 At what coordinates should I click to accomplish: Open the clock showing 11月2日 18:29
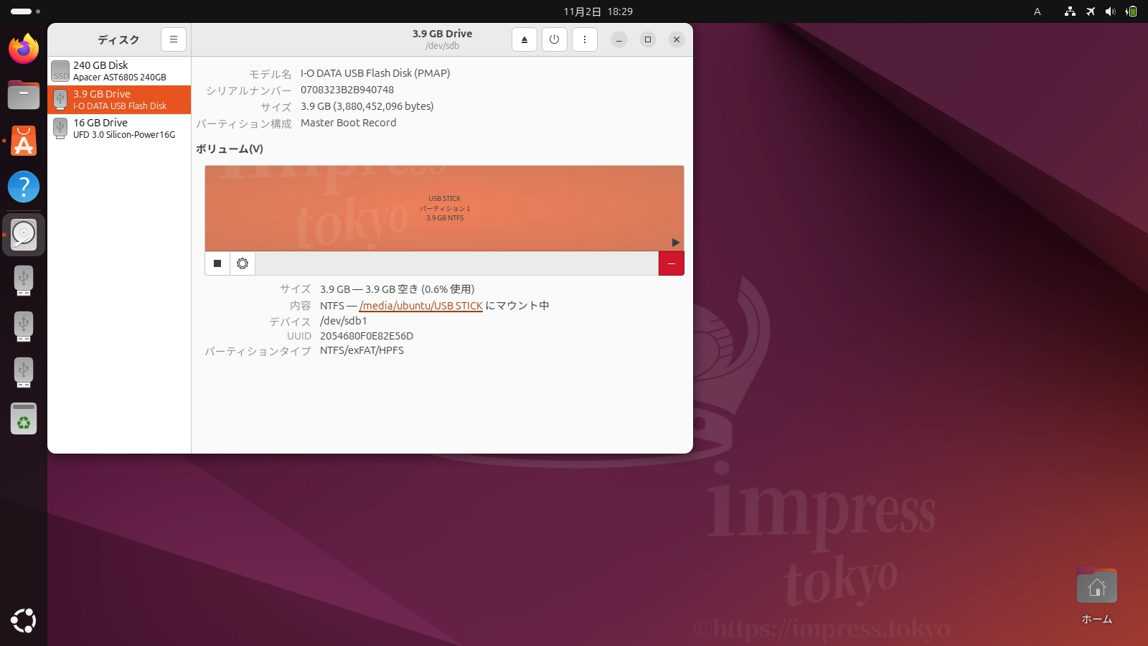click(598, 11)
